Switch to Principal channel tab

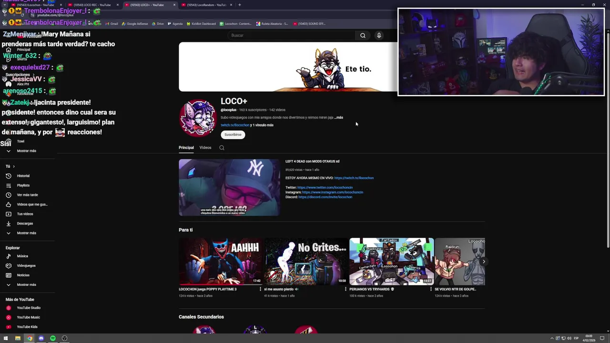click(x=186, y=148)
